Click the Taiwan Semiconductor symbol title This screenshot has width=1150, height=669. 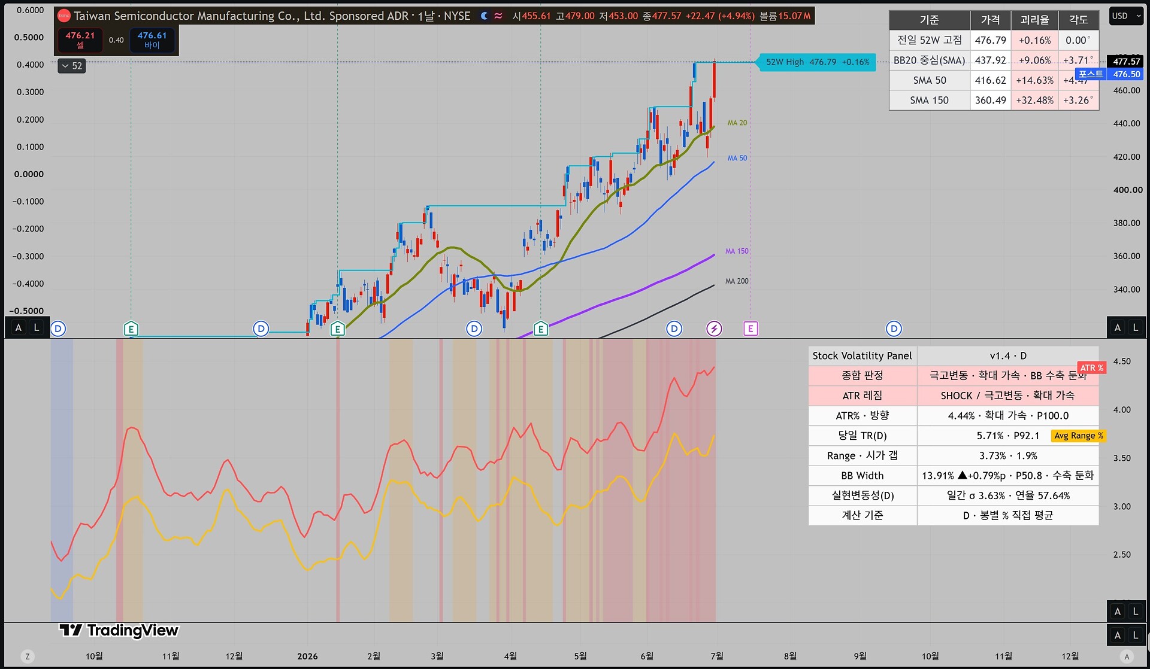(x=273, y=16)
